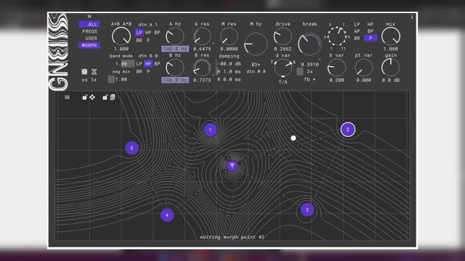The height and width of the screenshot is (261, 465).
Task: Click the four-arrow move icon
Action: 92,97
